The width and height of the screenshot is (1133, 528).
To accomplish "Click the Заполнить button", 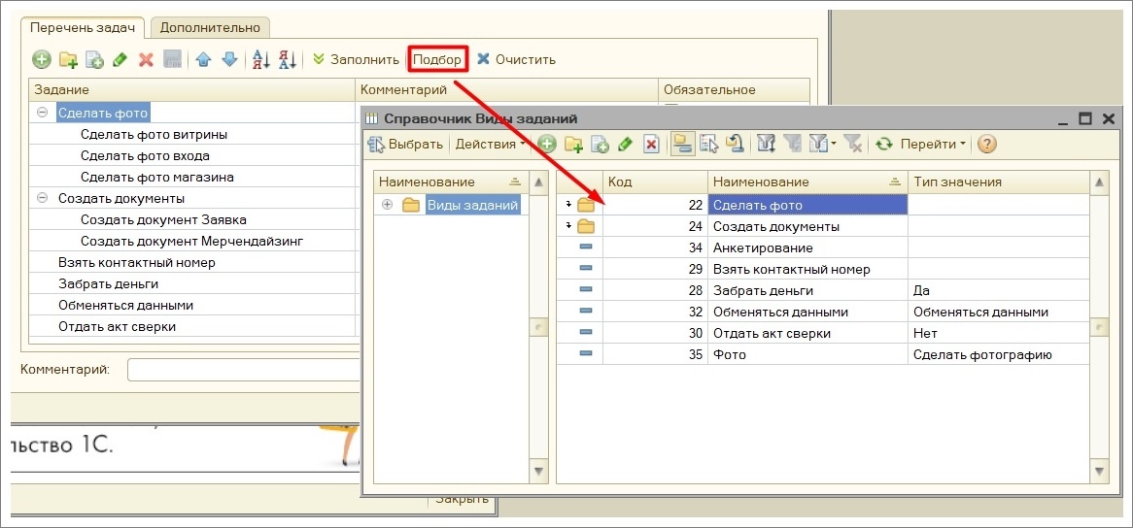I will 357,60.
